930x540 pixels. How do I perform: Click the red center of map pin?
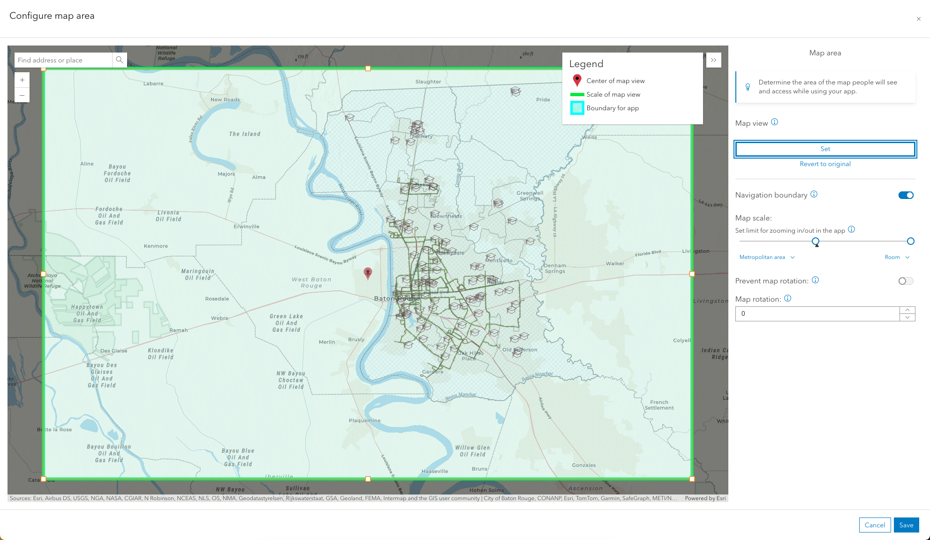coord(368,273)
